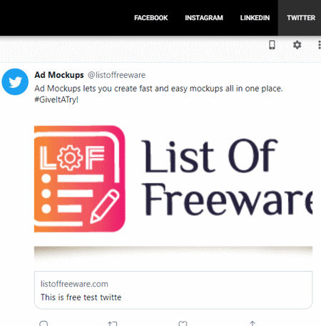Click the share upload icon
Viewport: 321px width, 326px height.
253,323
